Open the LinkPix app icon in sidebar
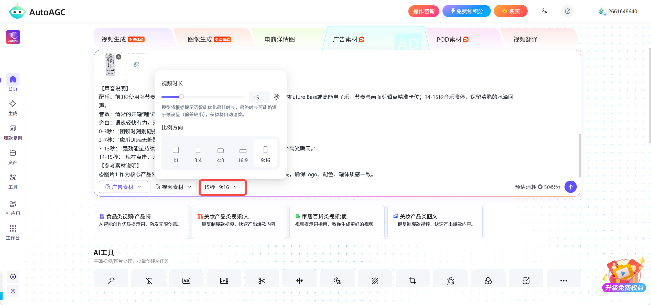Viewport: 651px width, 305px height. pos(13,37)
